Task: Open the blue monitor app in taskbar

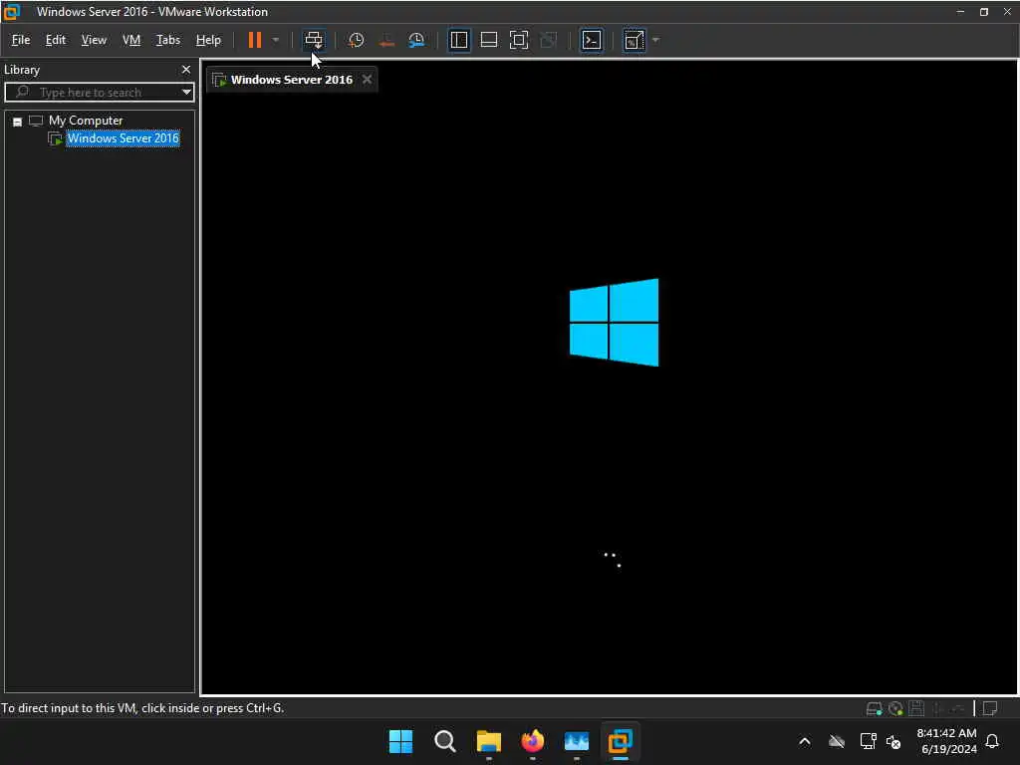Action: (x=577, y=741)
